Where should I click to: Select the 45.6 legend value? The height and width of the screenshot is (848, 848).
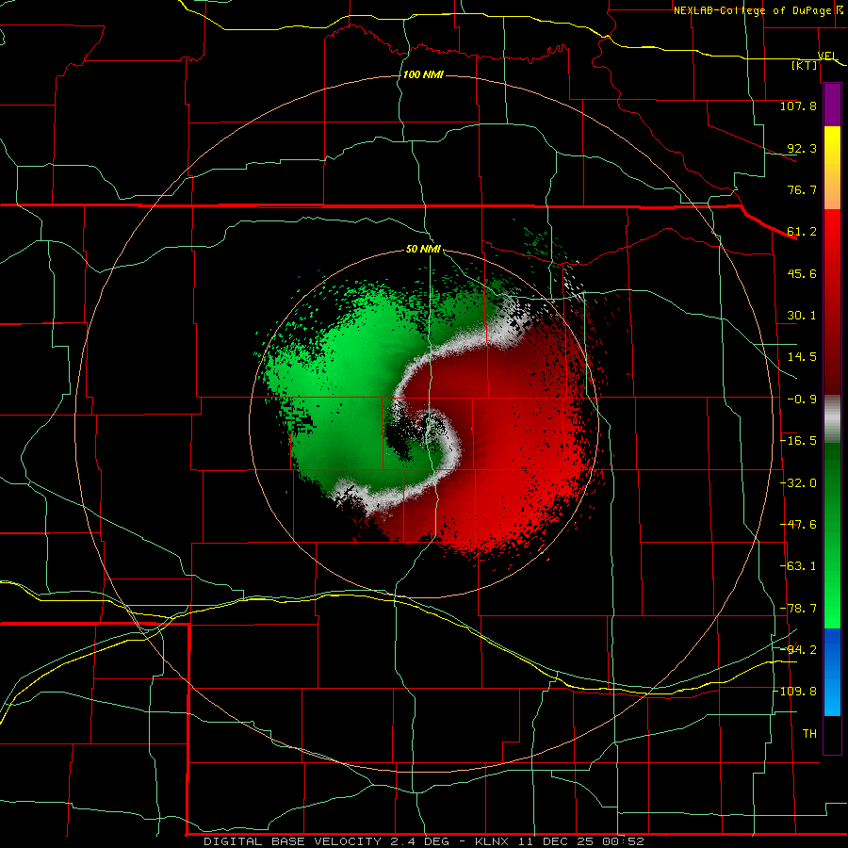[802, 273]
